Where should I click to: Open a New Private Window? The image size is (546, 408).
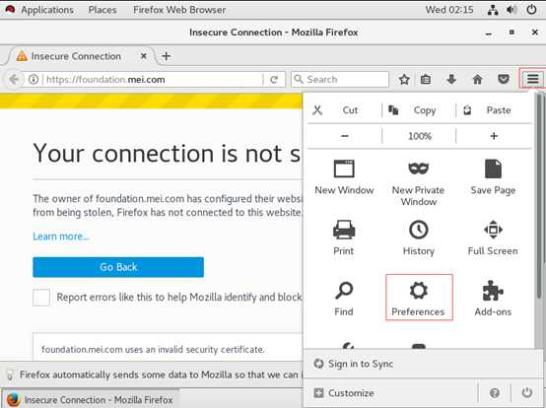click(418, 183)
